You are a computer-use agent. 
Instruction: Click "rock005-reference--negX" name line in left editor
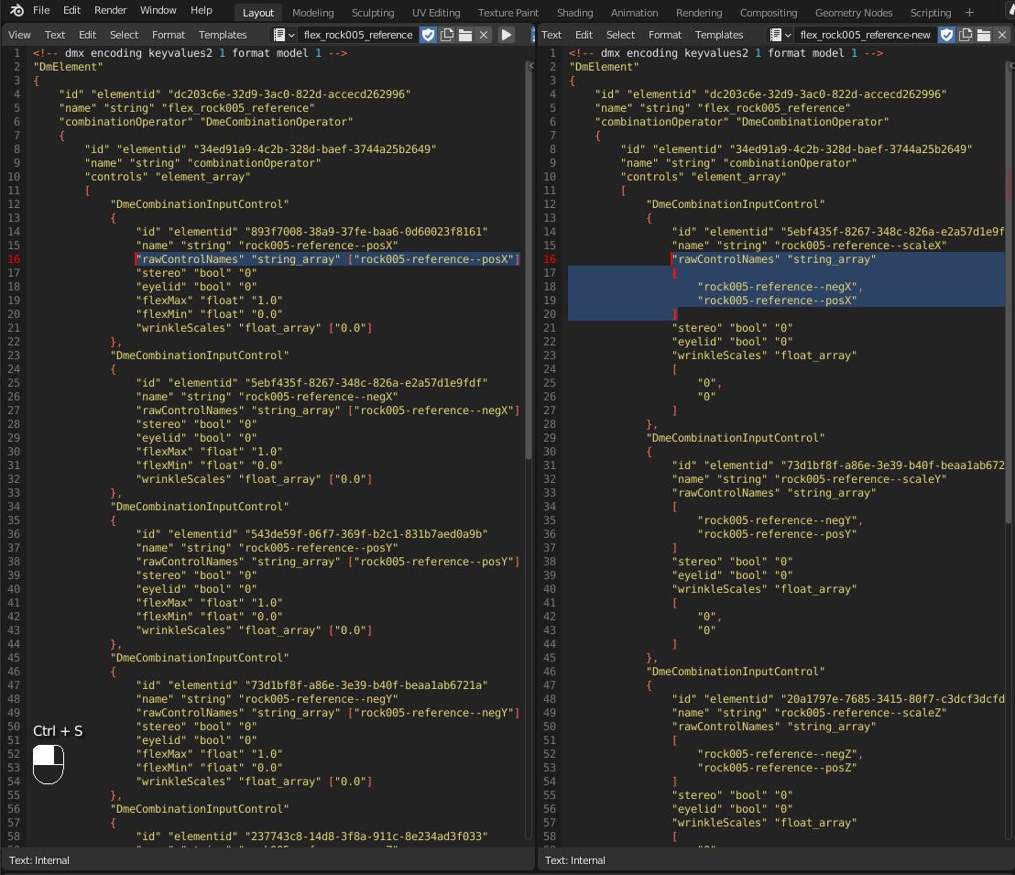pos(267,397)
